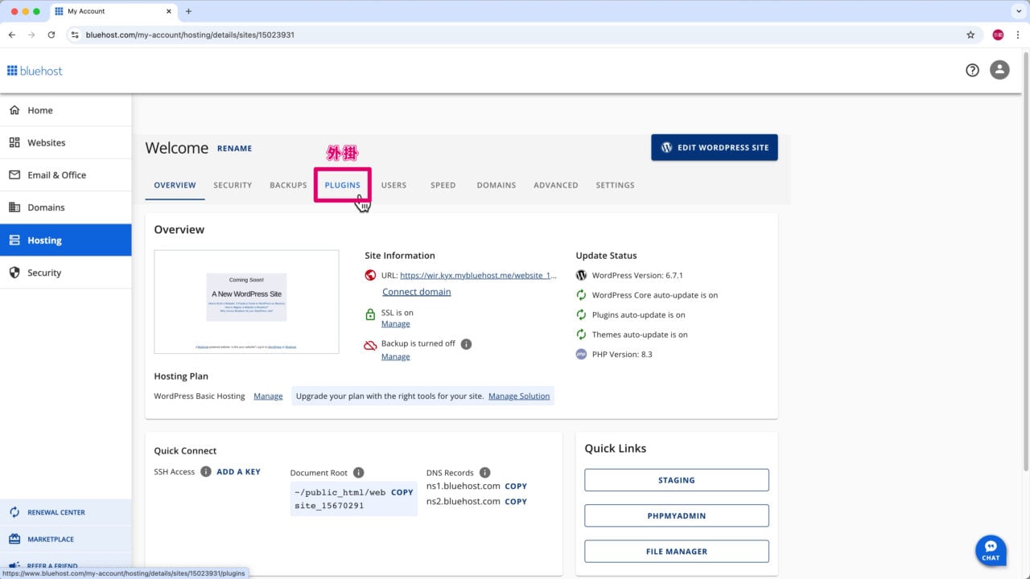Open the account avatar menu

coord(999,70)
